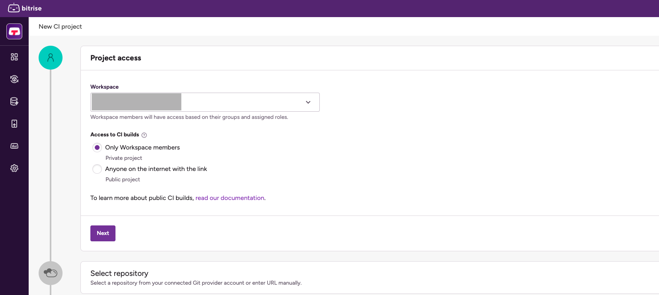Image resolution: width=659 pixels, height=295 pixels.
Task: Open the read our documentation link
Action: (x=230, y=198)
